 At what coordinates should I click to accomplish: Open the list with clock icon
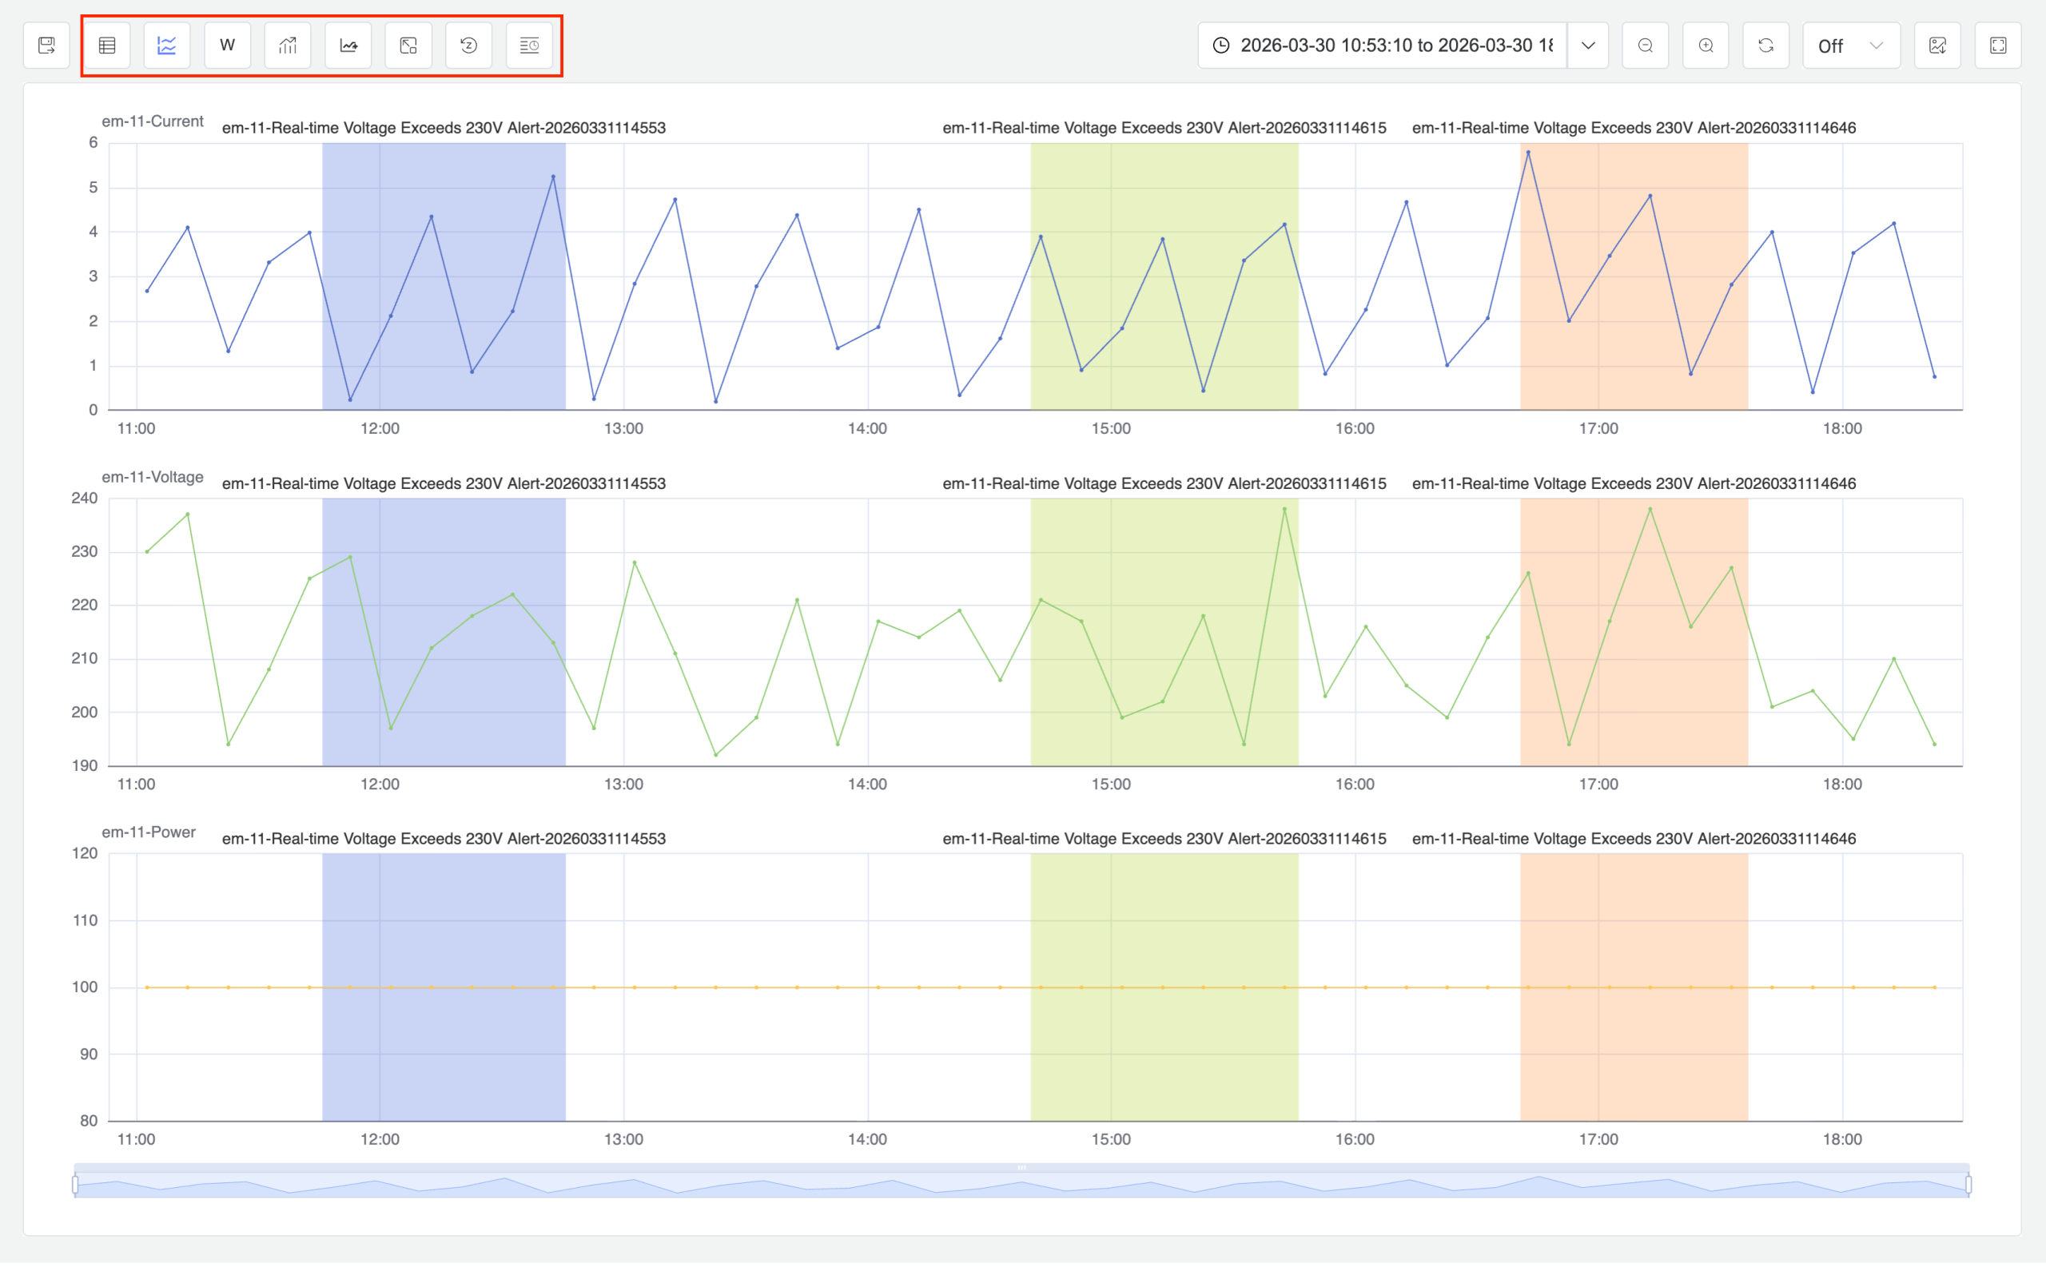point(529,46)
